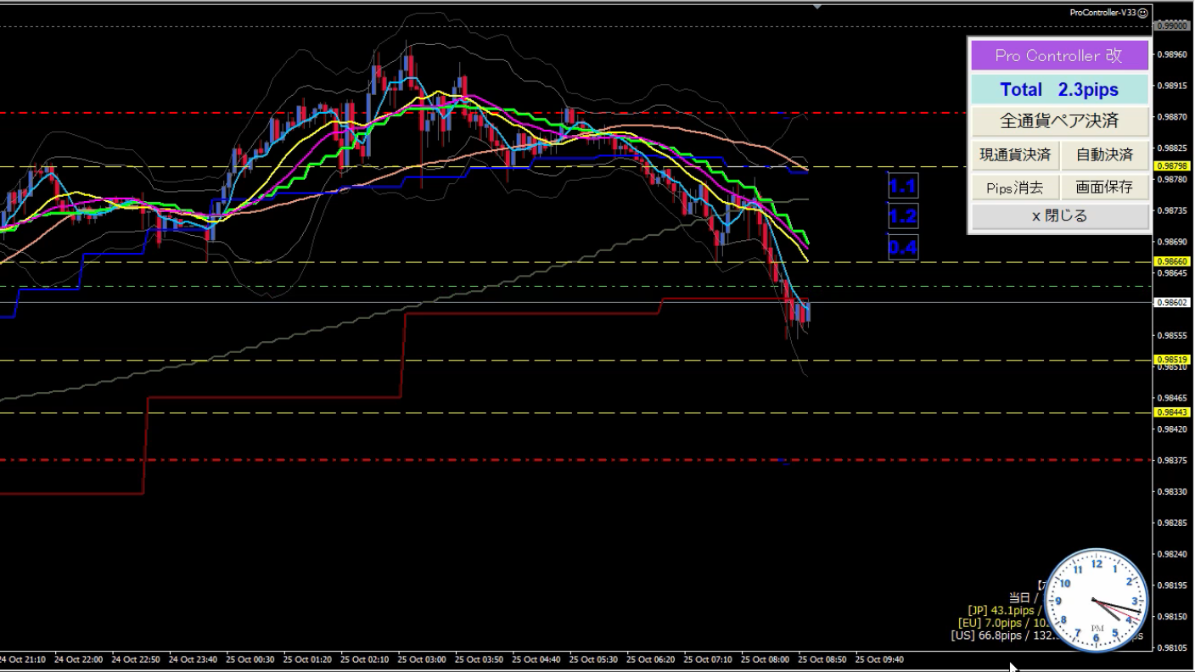This screenshot has height=672, width=1195.
Task: Click the 0.98443 yellow price tag
Action: [x=1172, y=412]
